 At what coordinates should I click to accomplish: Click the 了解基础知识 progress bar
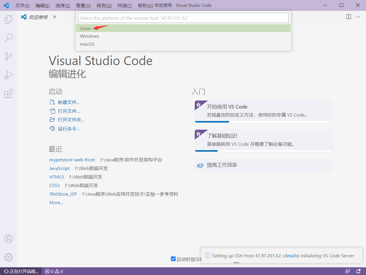(x=263, y=151)
